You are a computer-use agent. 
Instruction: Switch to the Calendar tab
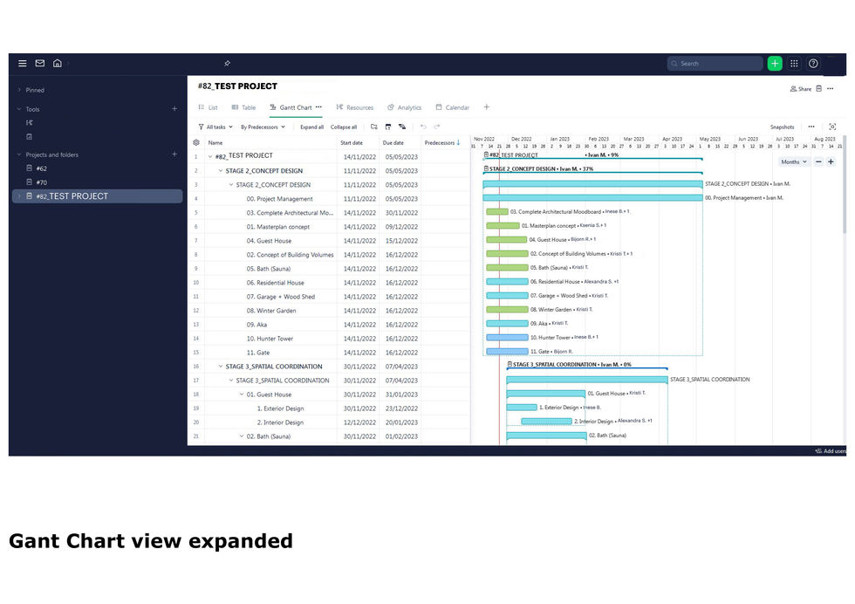click(453, 107)
